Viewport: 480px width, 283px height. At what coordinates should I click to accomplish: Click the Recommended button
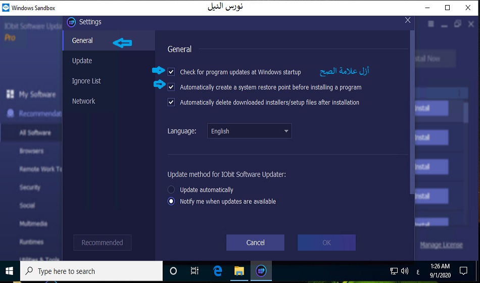pos(102,243)
